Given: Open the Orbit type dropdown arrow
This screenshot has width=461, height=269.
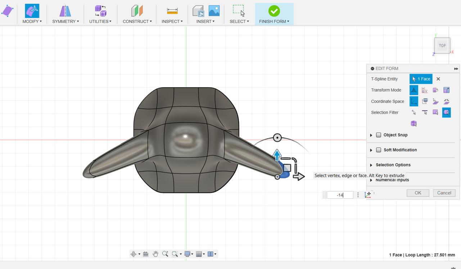Looking at the screenshot, I should [x=139, y=254].
